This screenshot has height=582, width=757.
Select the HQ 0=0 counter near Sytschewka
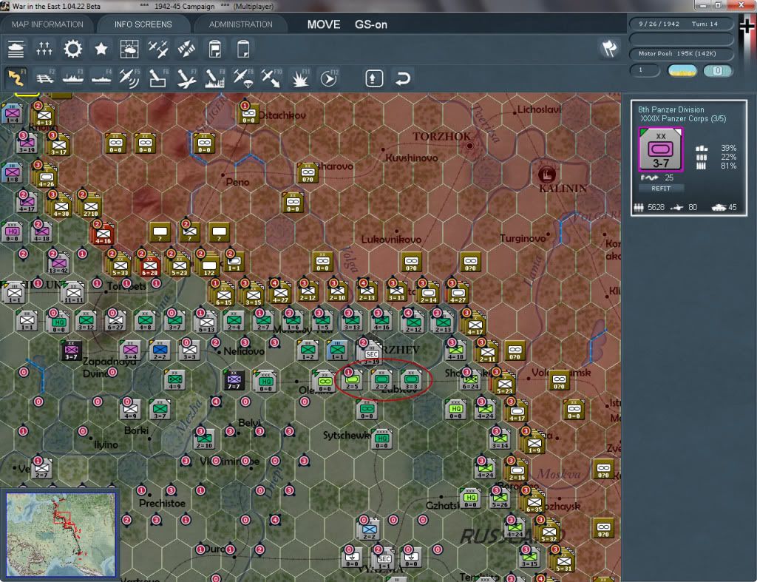382,439
